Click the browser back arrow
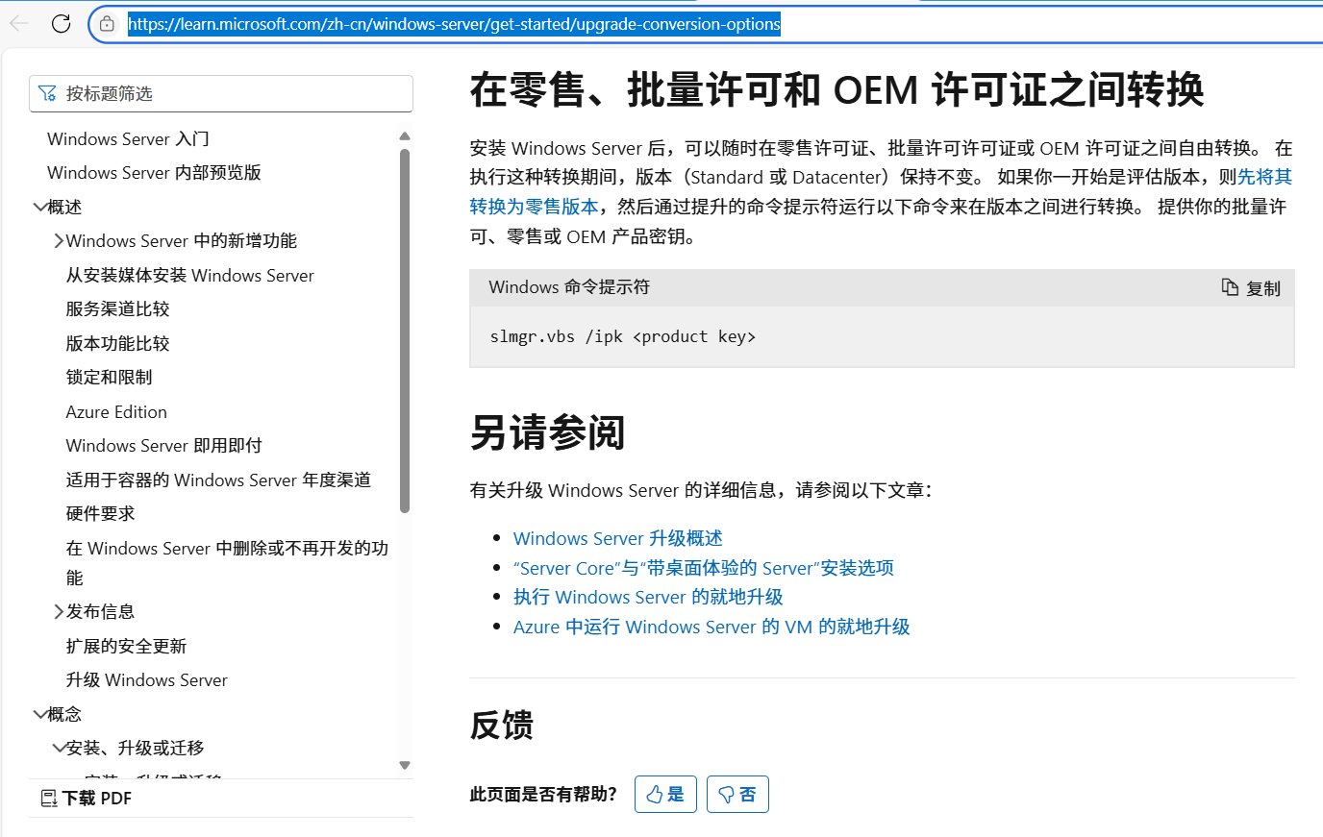 tap(19, 23)
